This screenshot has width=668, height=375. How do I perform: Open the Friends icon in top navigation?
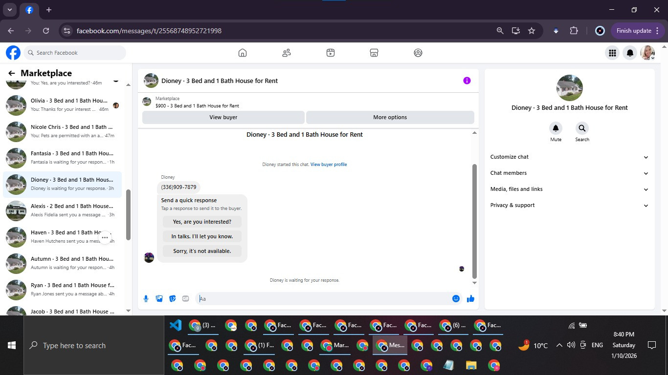[x=287, y=53]
